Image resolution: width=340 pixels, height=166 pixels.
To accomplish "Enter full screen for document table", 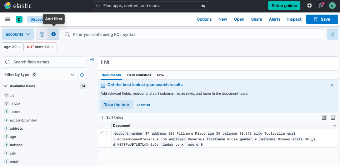I will point(333,117).
